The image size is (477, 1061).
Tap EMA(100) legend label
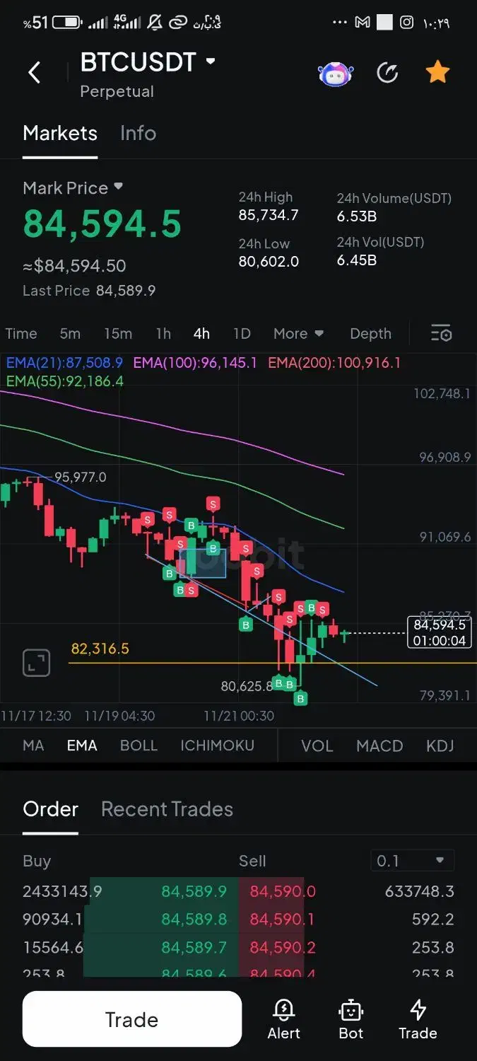[195, 363]
